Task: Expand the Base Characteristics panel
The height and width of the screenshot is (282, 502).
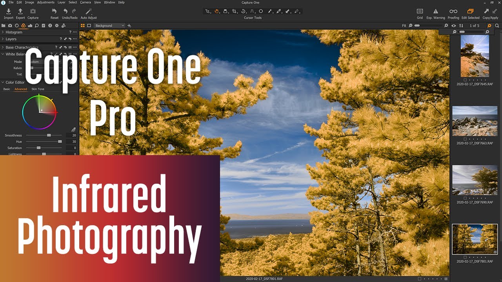Action: (3, 47)
